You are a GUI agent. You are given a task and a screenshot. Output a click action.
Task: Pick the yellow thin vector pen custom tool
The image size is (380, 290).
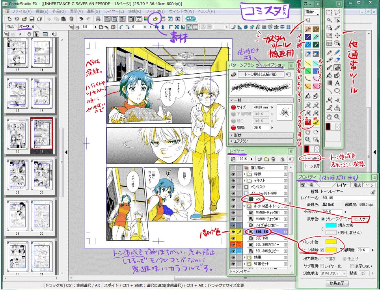tap(315, 123)
